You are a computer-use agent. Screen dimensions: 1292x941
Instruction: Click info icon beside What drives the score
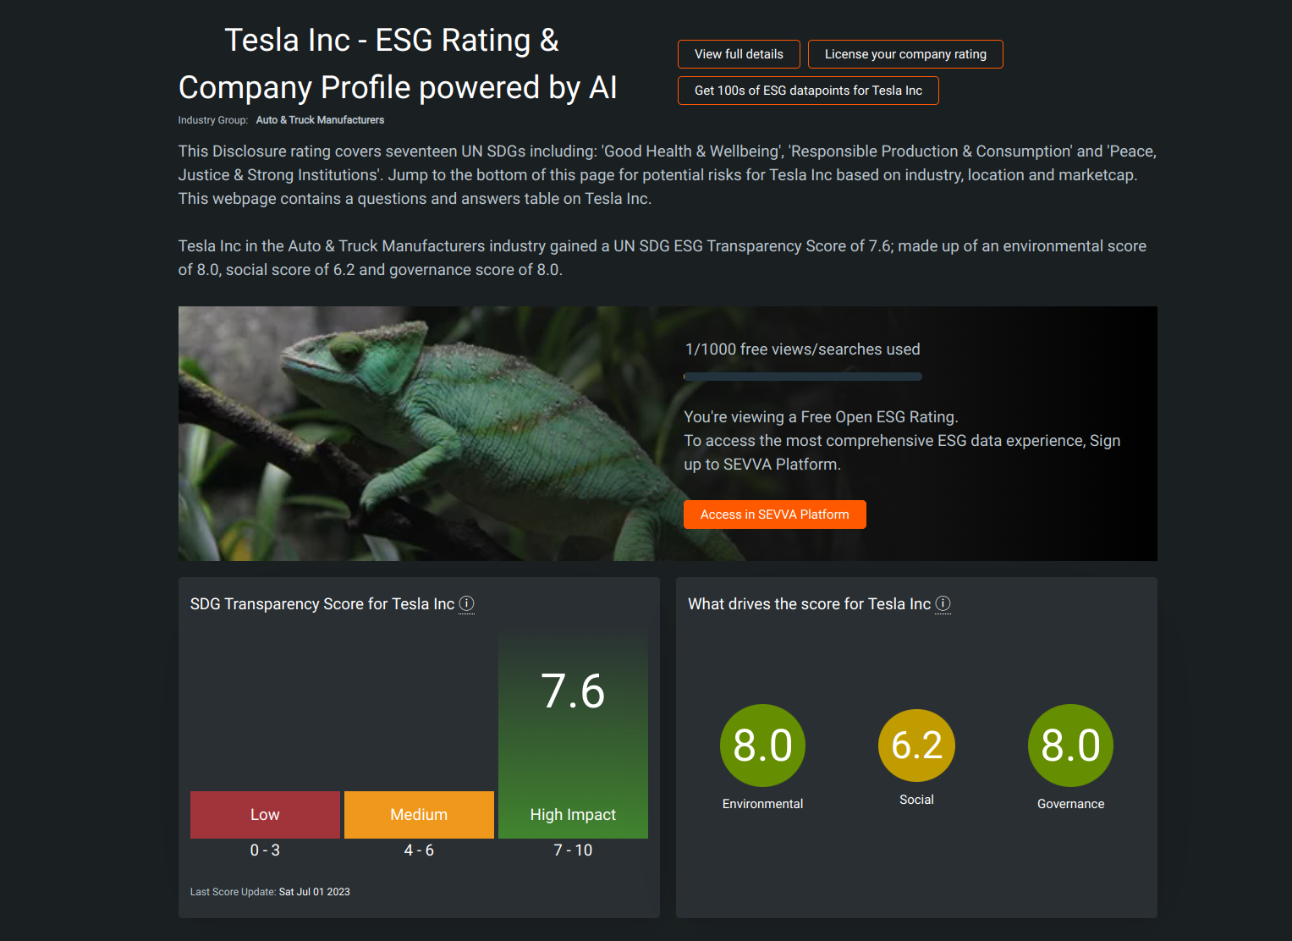[943, 603]
